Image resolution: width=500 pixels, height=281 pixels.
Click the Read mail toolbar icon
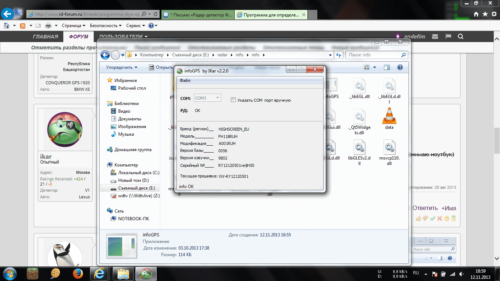pyautogui.click(x=38, y=26)
